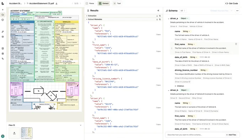Screen dimensions: 242x140
Task: Click the AccidentStatement (1).pdf breadcrumb
Action: coord(42,4)
